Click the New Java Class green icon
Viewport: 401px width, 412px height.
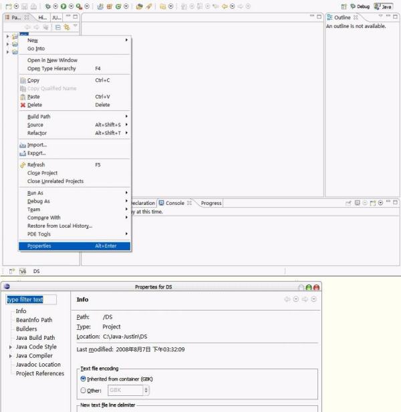[118, 6]
